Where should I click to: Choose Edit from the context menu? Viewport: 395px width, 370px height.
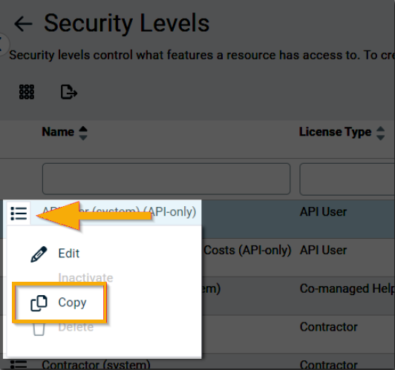pos(69,254)
